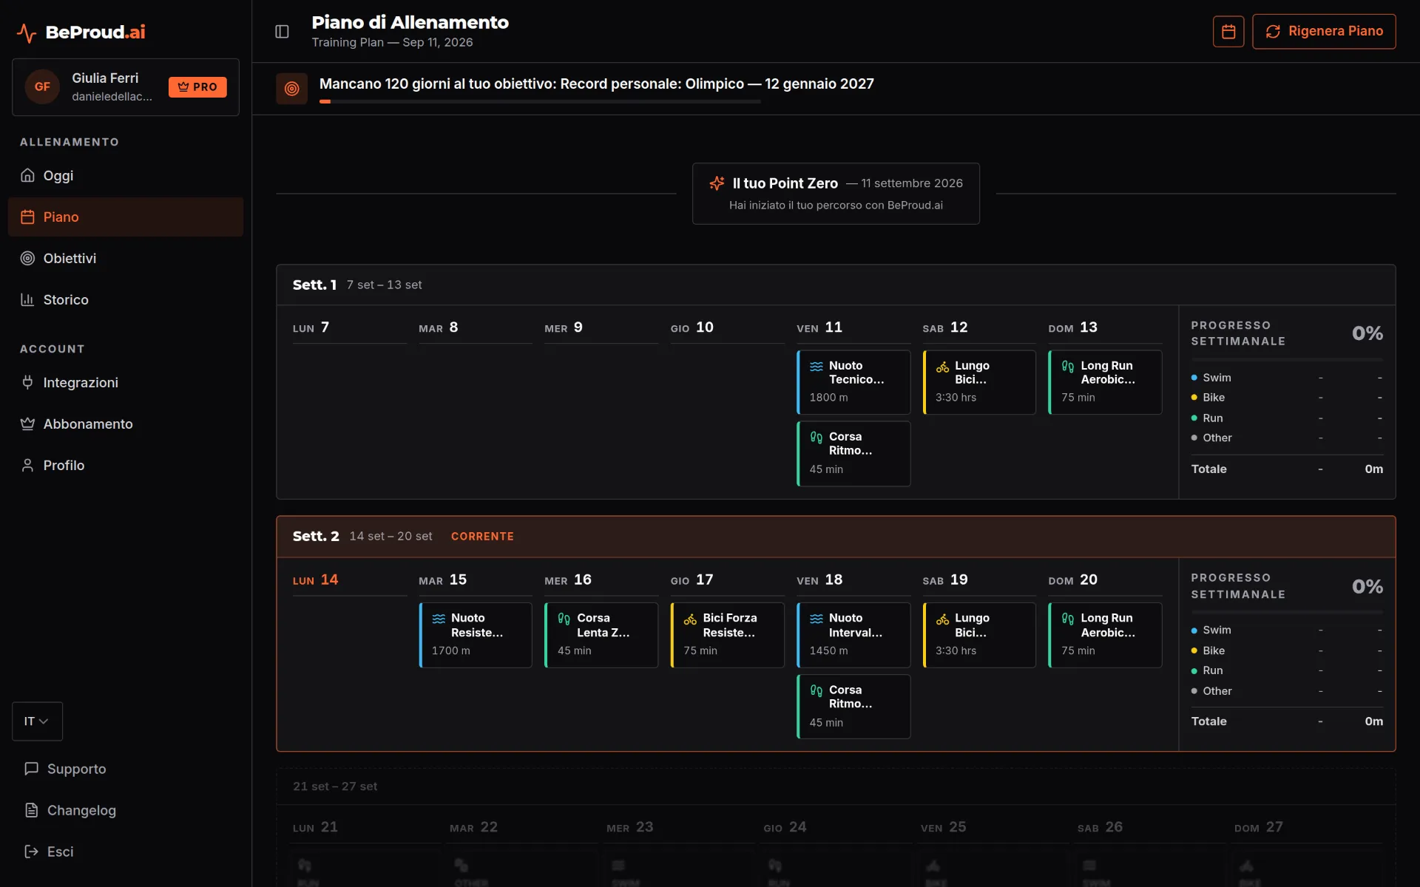
Task: Open Nuoto Resiste workout on Mar 15
Action: click(x=476, y=634)
